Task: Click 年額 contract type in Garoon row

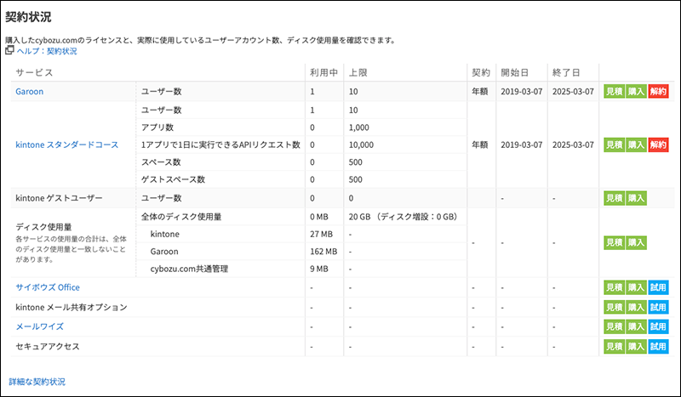Action: coord(480,92)
